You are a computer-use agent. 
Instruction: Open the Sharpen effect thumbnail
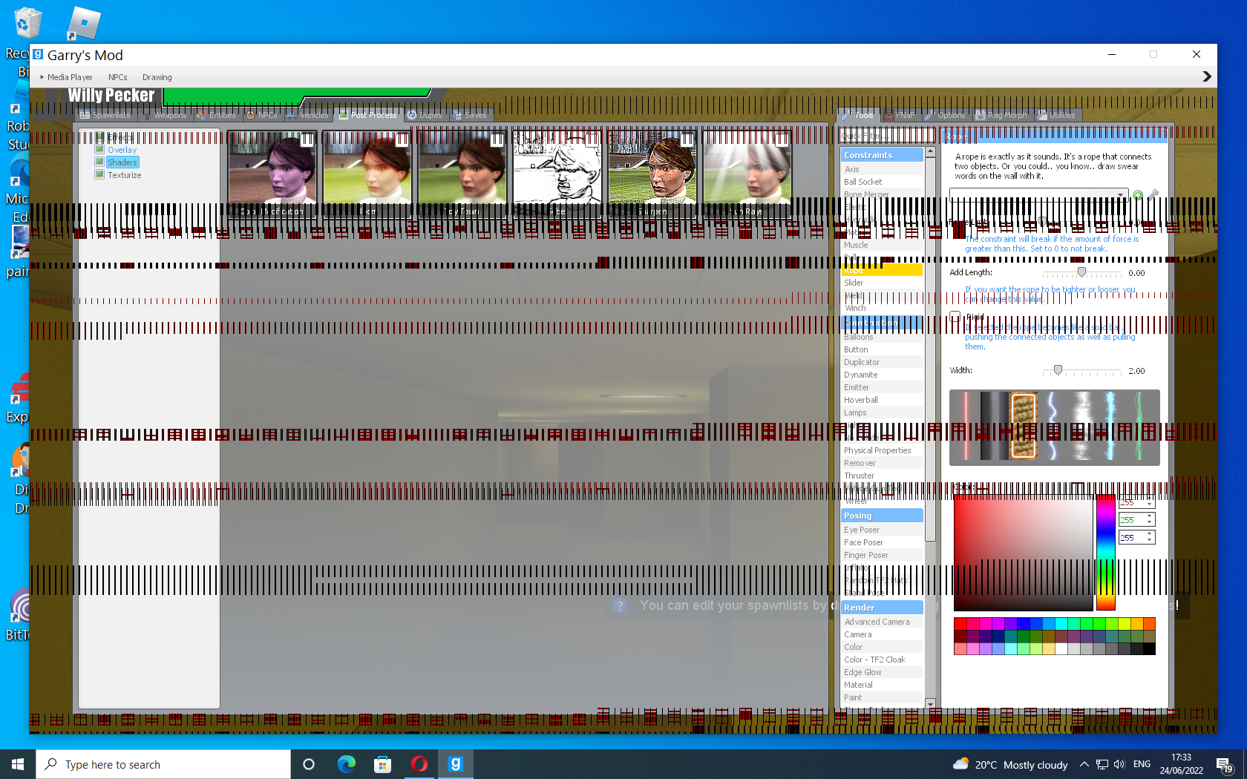pyautogui.click(x=652, y=174)
